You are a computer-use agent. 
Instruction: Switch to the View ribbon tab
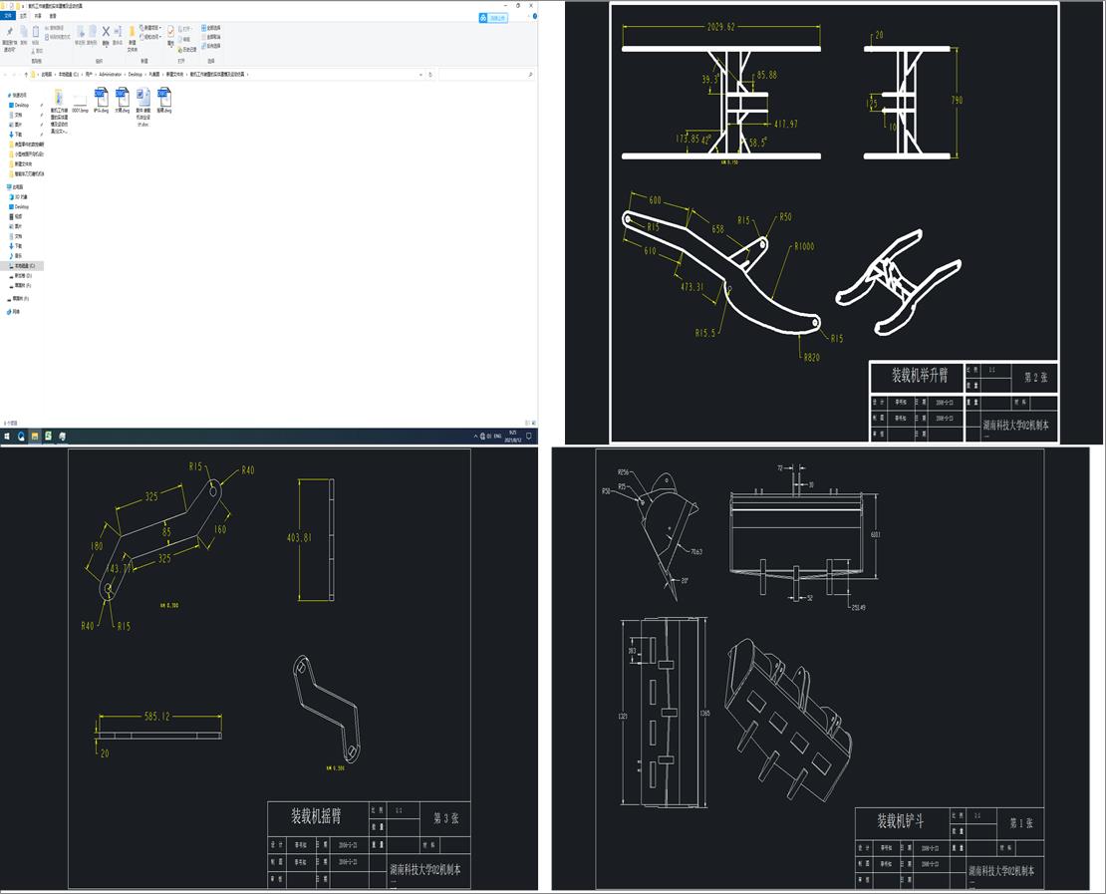pos(53,16)
